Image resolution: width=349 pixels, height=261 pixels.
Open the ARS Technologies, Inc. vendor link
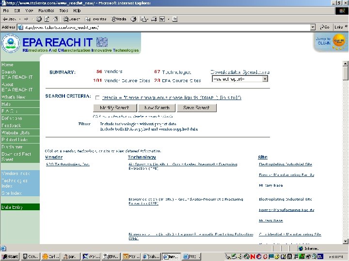point(68,164)
